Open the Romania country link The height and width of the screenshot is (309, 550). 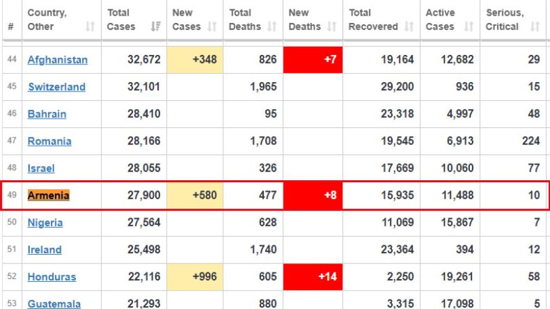[x=50, y=141]
